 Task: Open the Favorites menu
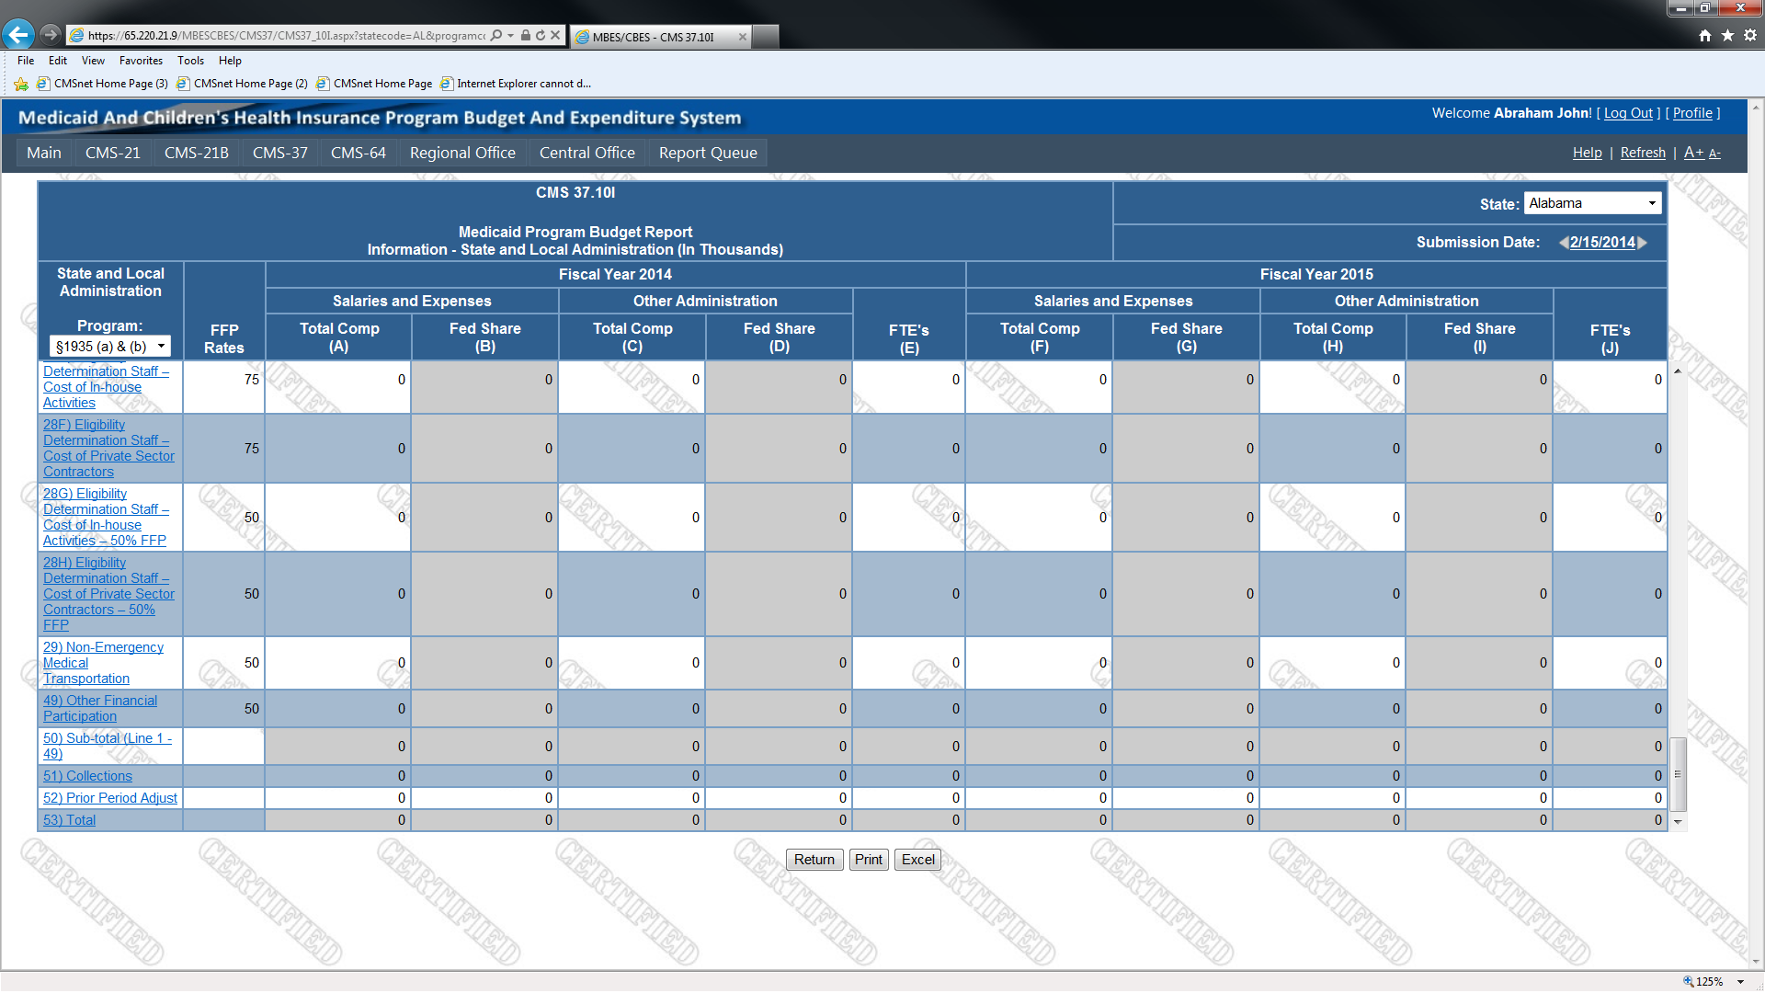click(x=141, y=61)
